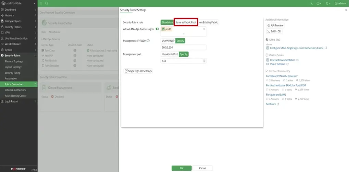Viewport: 349px width, 172px height.
Task: Expand the Security Profiles sidebar menu
Action: point(19,27)
